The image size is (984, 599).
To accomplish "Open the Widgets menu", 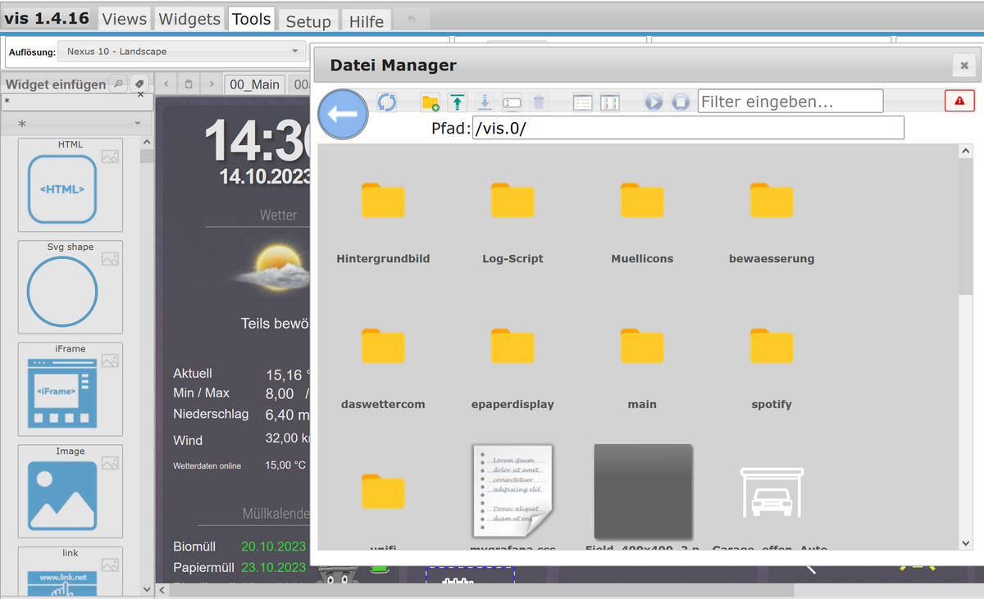I will point(189,19).
